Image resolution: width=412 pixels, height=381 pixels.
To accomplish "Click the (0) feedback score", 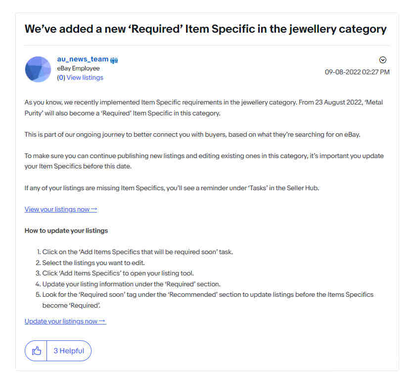I will 61,78.
